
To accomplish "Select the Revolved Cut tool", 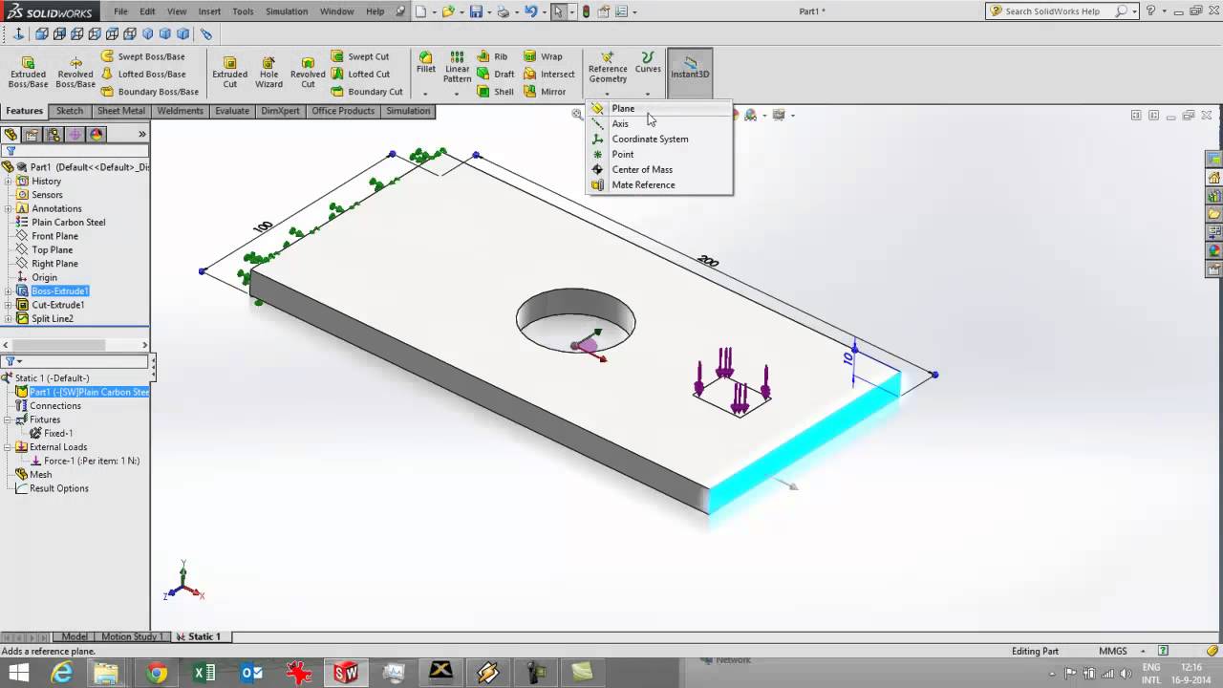I will pyautogui.click(x=308, y=72).
